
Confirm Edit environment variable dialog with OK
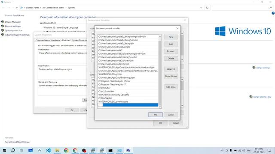pyautogui.click(x=156, y=115)
